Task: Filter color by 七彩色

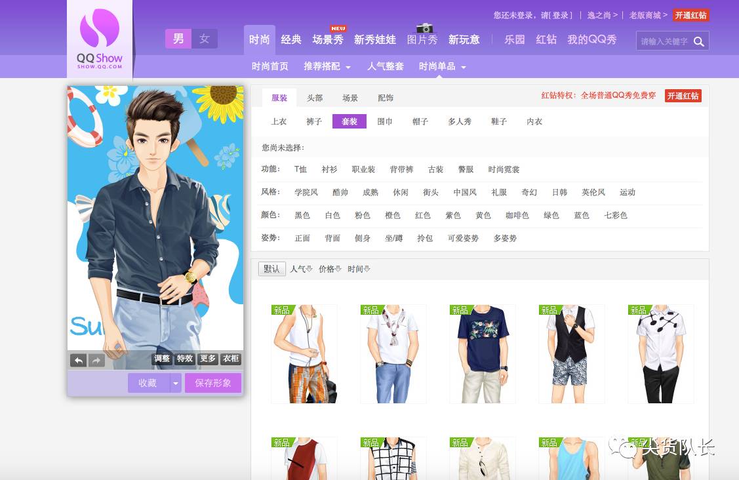Action: click(616, 216)
